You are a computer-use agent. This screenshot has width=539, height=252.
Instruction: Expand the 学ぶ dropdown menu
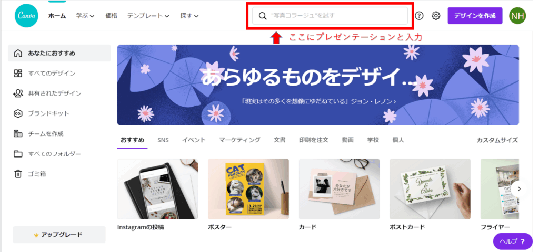(85, 16)
